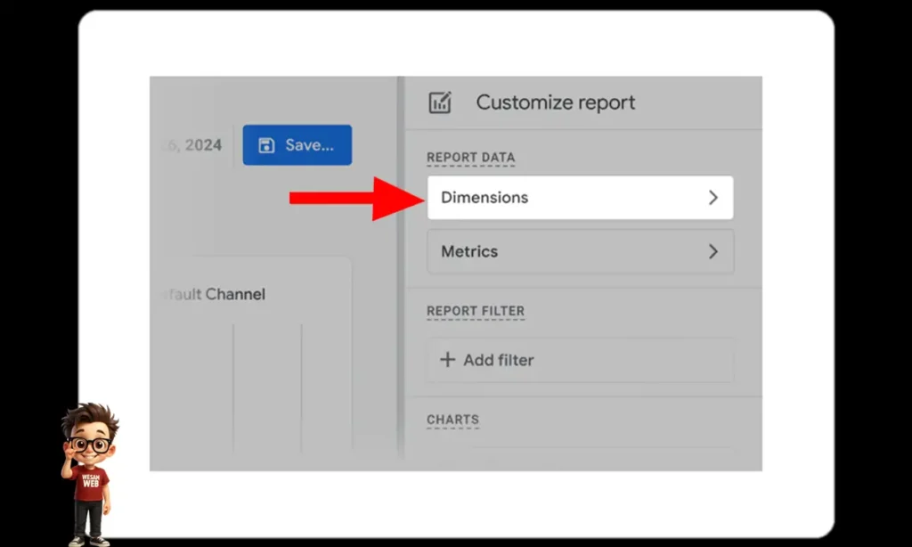Click the plus icon beside Add filter

[x=447, y=360]
